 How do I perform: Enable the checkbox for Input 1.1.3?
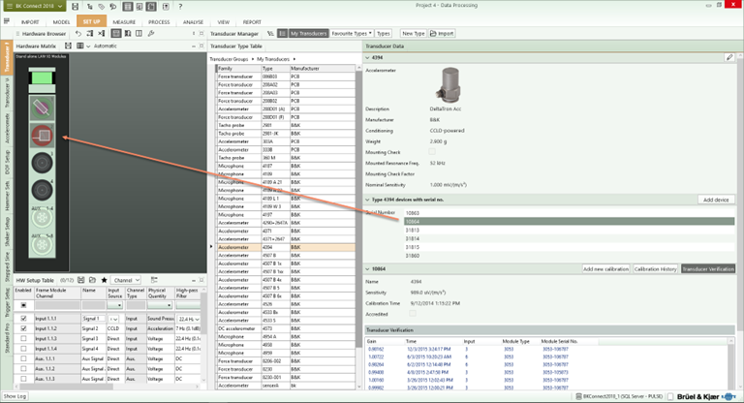[x=24, y=338]
